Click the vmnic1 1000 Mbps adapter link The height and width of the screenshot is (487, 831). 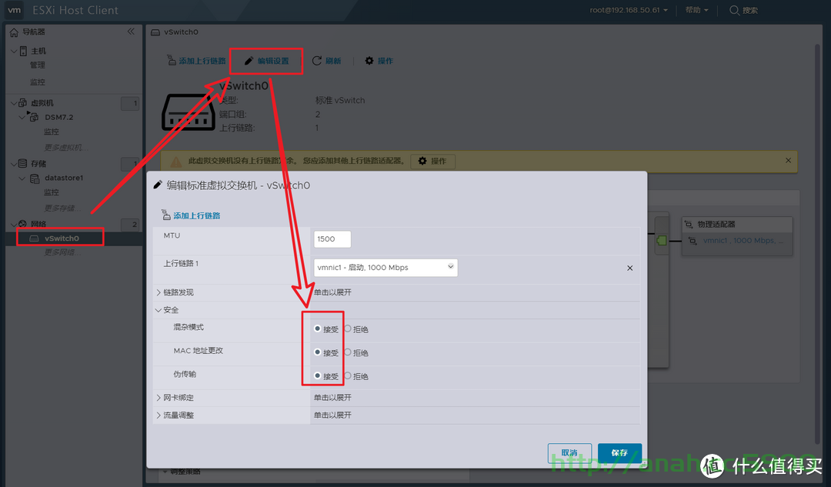click(743, 241)
